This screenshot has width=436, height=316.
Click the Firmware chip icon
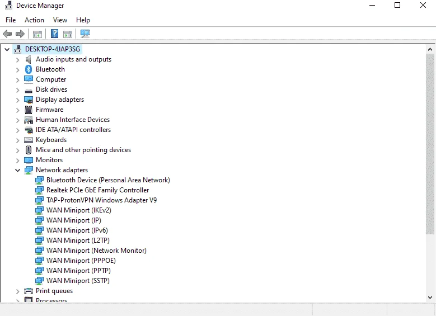click(x=29, y=110)
